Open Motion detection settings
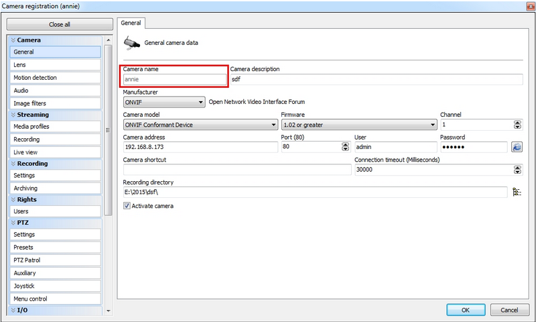Screen dimensions: 536x322 [56, 78]
